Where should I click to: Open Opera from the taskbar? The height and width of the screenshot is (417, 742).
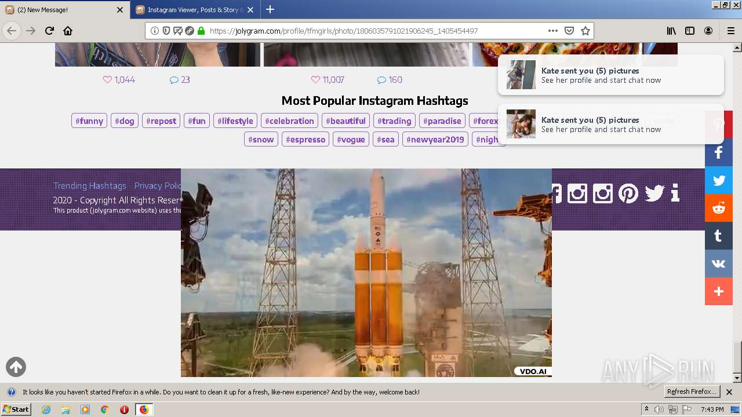point(124,409)
